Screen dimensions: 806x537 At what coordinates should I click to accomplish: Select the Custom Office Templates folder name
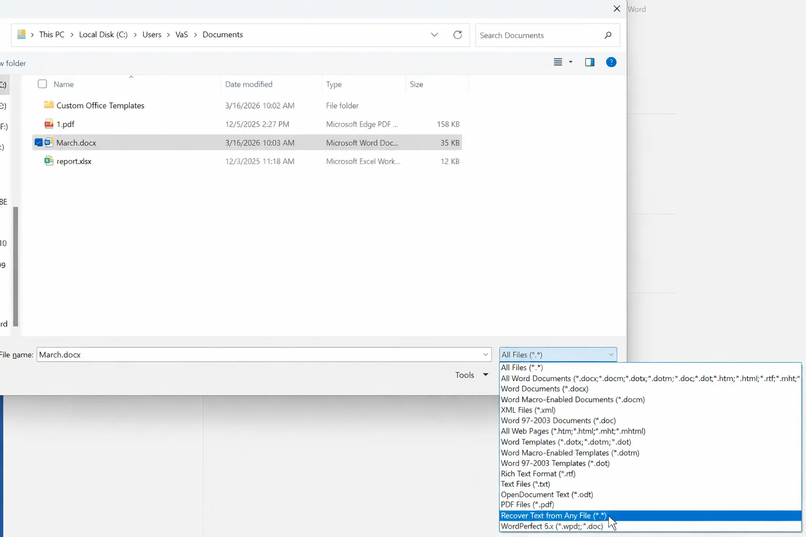[100, 105]
